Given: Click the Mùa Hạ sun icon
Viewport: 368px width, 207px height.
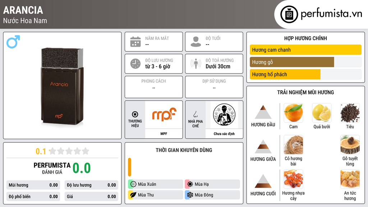Looking at the screenshot, I should (190, 184).
